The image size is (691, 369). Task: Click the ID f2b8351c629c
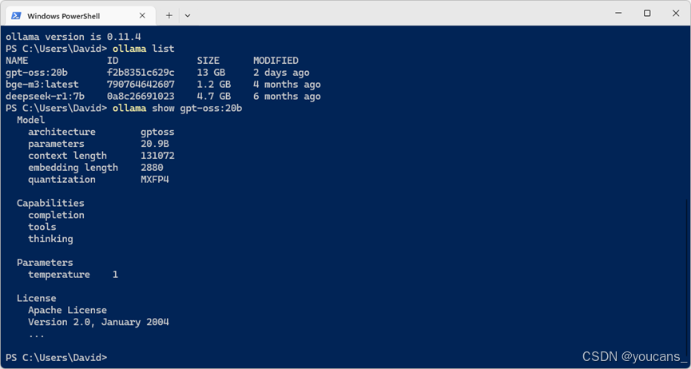coord(141,73)
